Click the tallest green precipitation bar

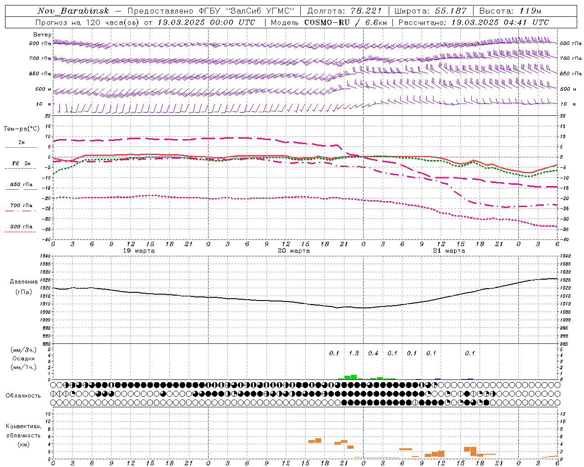tap(354, 377)
